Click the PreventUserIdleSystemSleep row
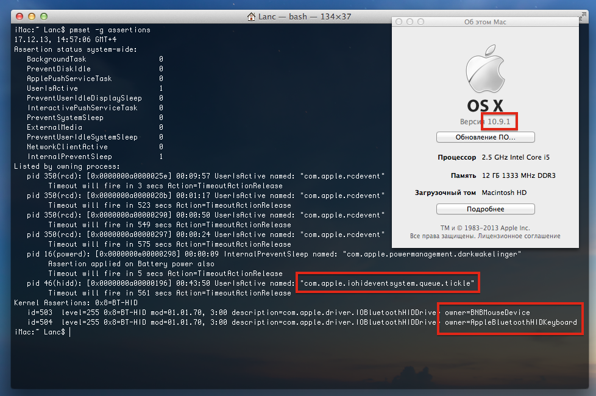 tap(94, 137)
